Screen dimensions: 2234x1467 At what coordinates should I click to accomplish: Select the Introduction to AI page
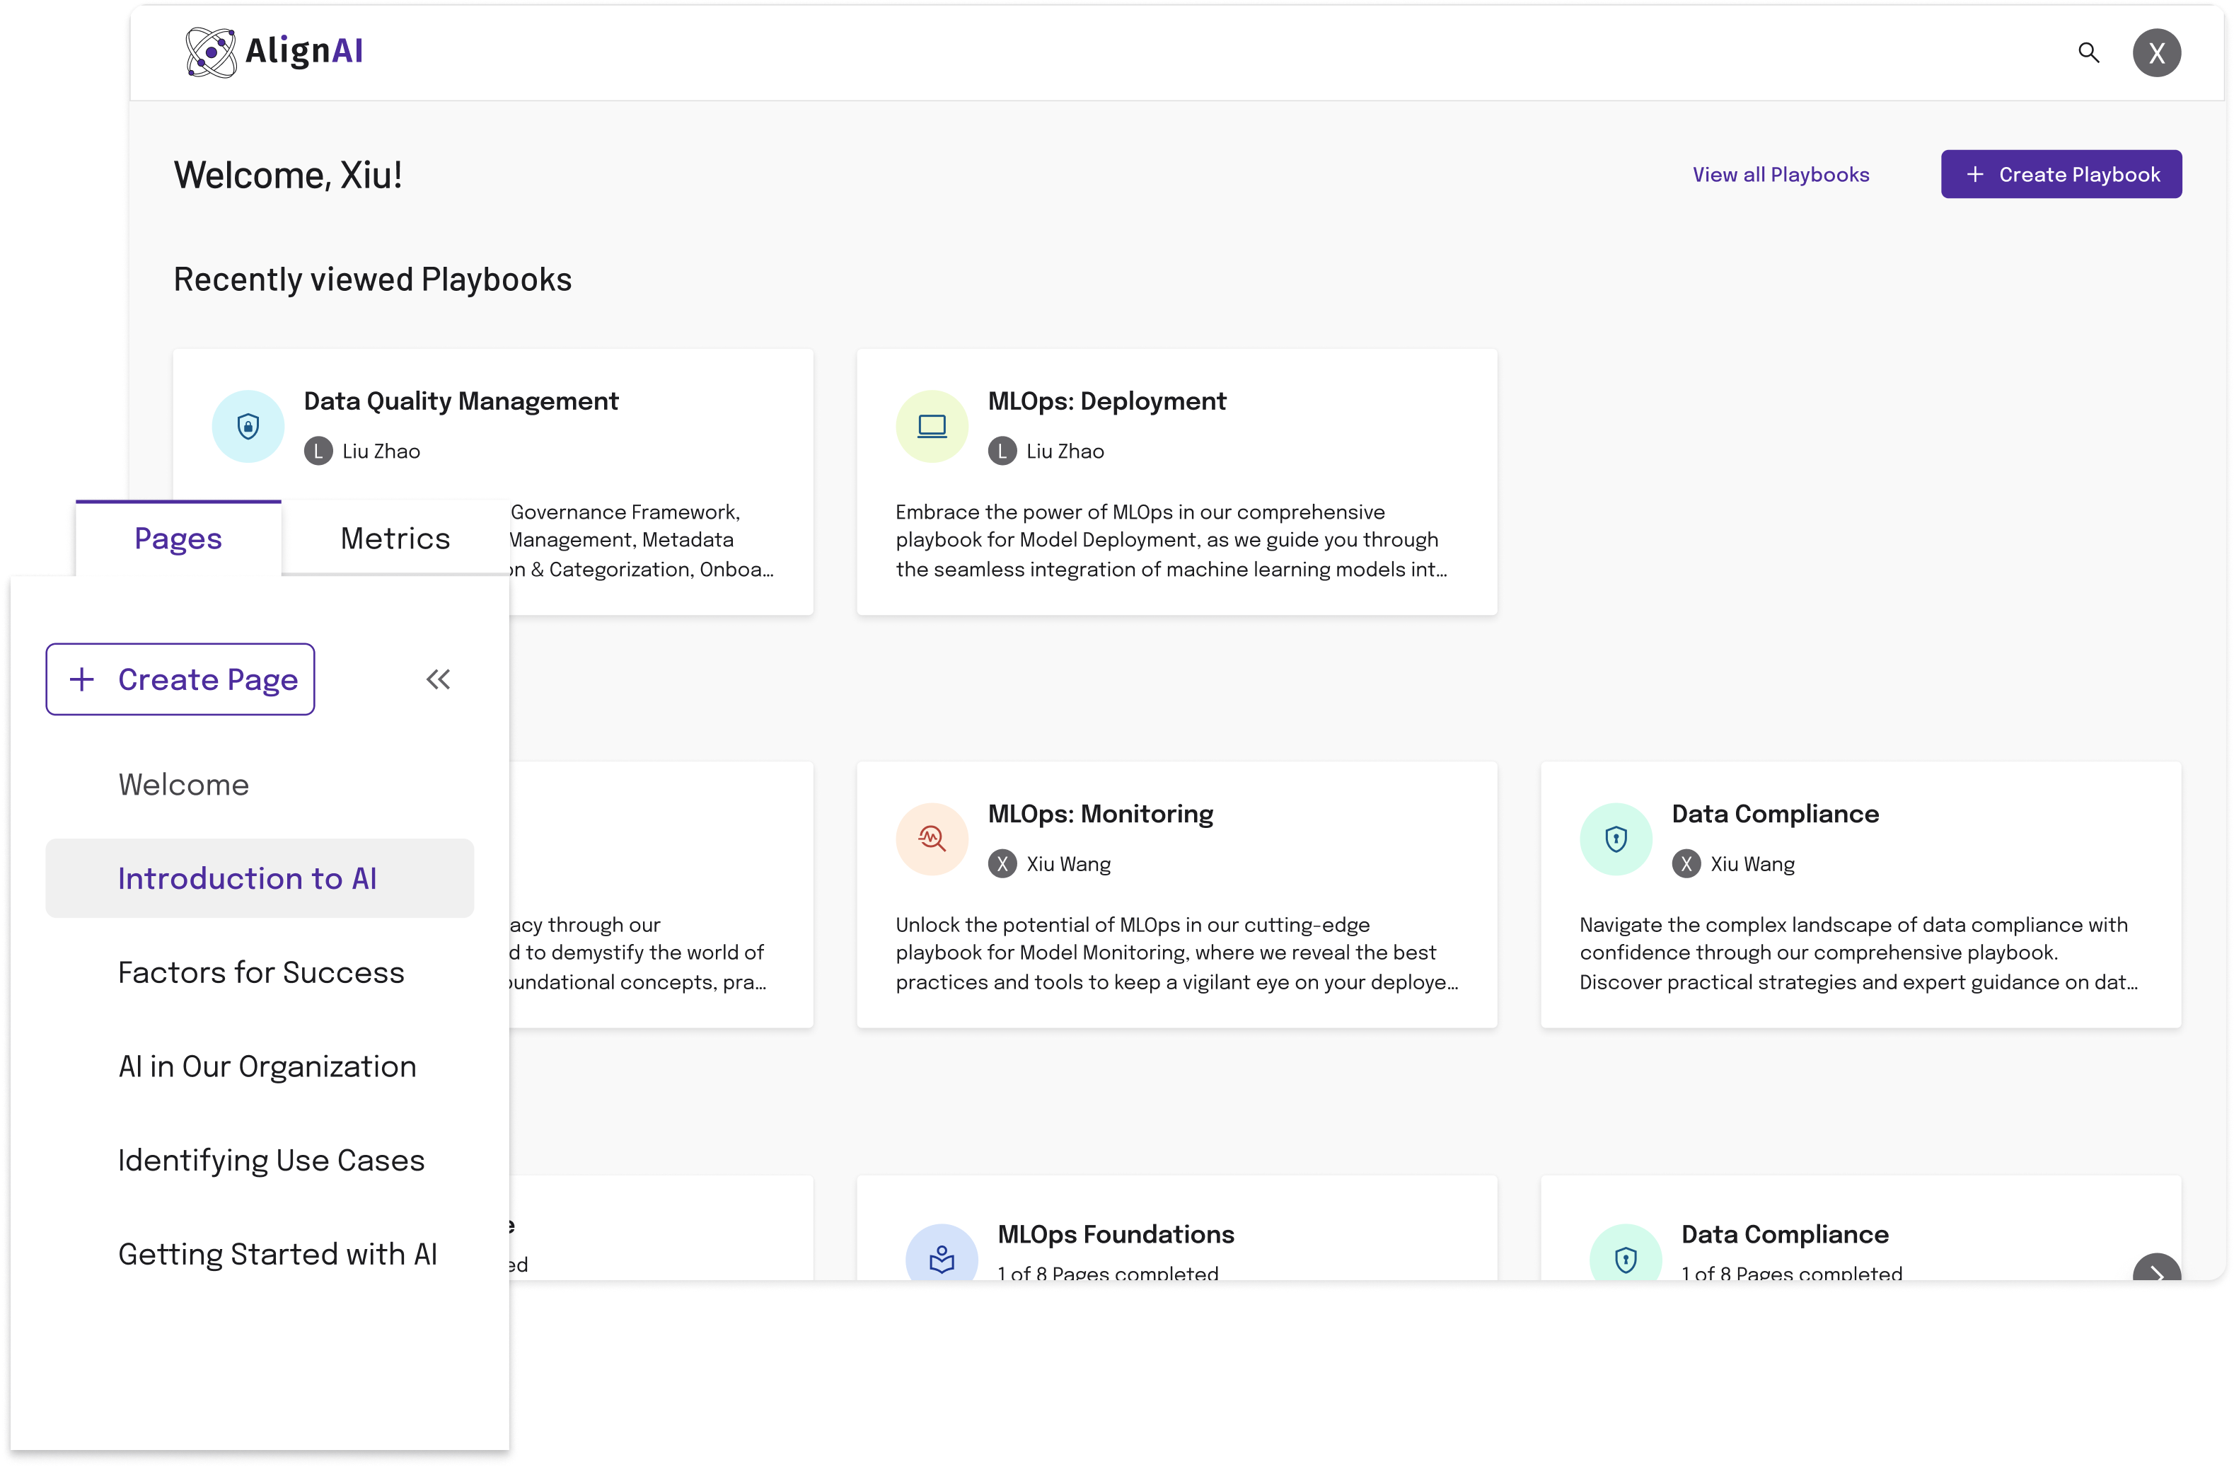tap(247, 878)
